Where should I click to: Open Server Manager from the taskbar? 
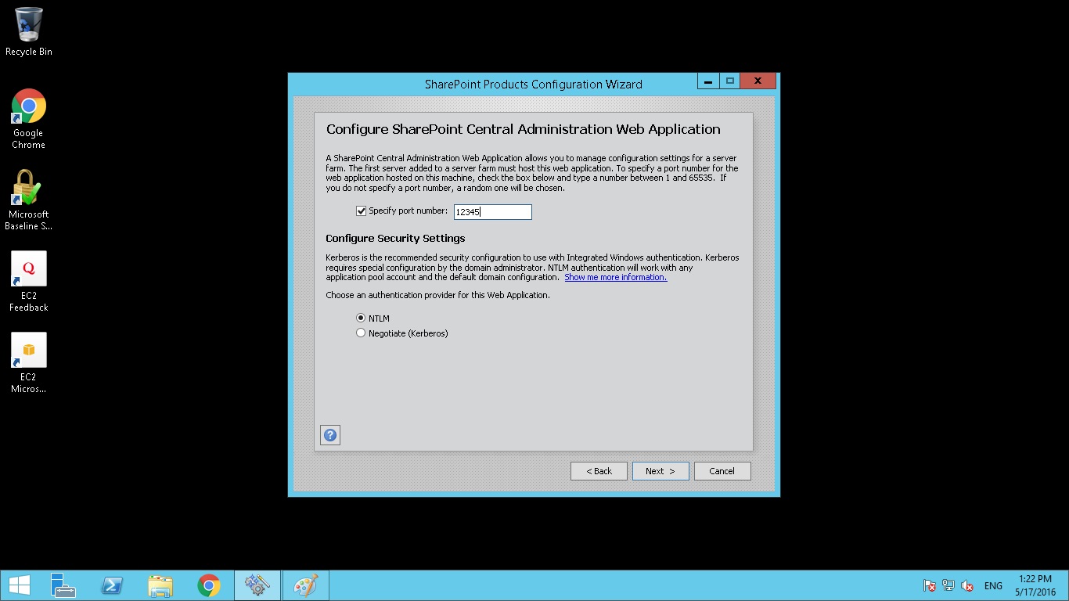(63, 585)
